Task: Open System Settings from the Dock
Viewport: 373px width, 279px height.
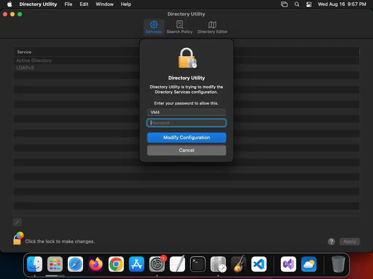Action: (x=157, y=264)
